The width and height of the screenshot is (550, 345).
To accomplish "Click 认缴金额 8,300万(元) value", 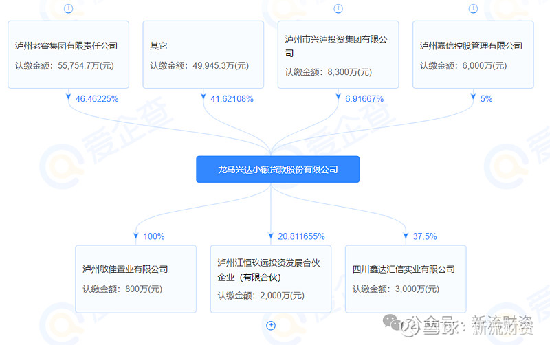I will click(329, 72).
